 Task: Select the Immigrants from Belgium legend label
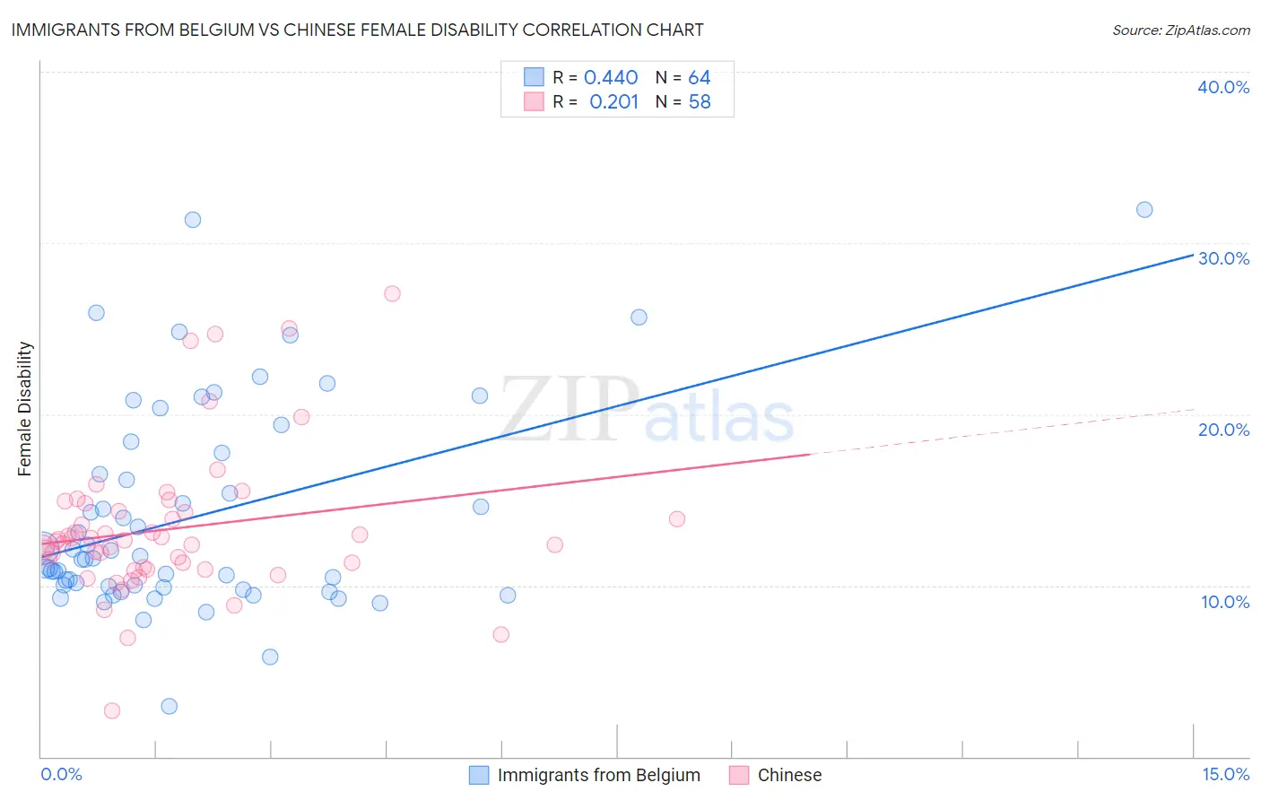599,775
